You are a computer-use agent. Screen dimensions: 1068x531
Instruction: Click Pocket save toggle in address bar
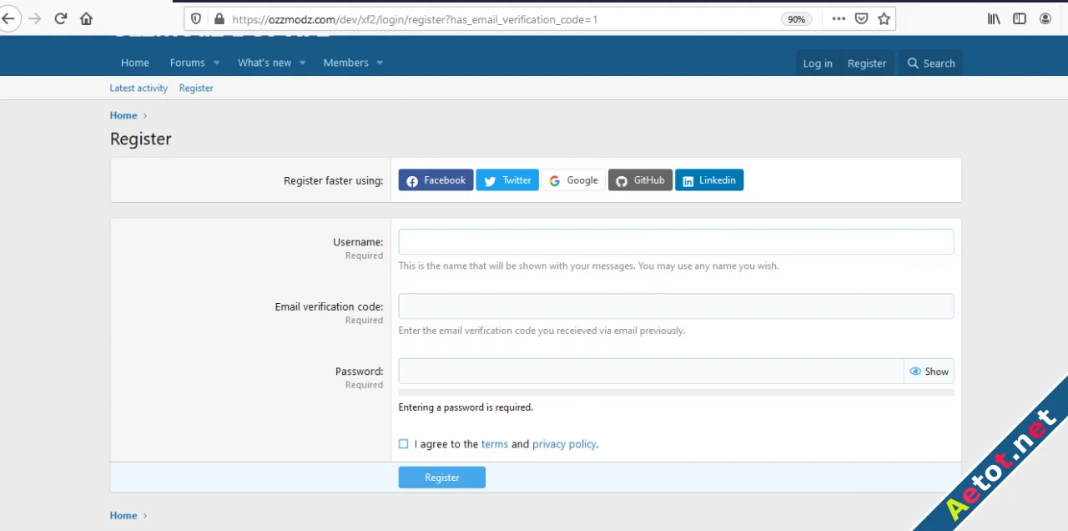[861, 18]
